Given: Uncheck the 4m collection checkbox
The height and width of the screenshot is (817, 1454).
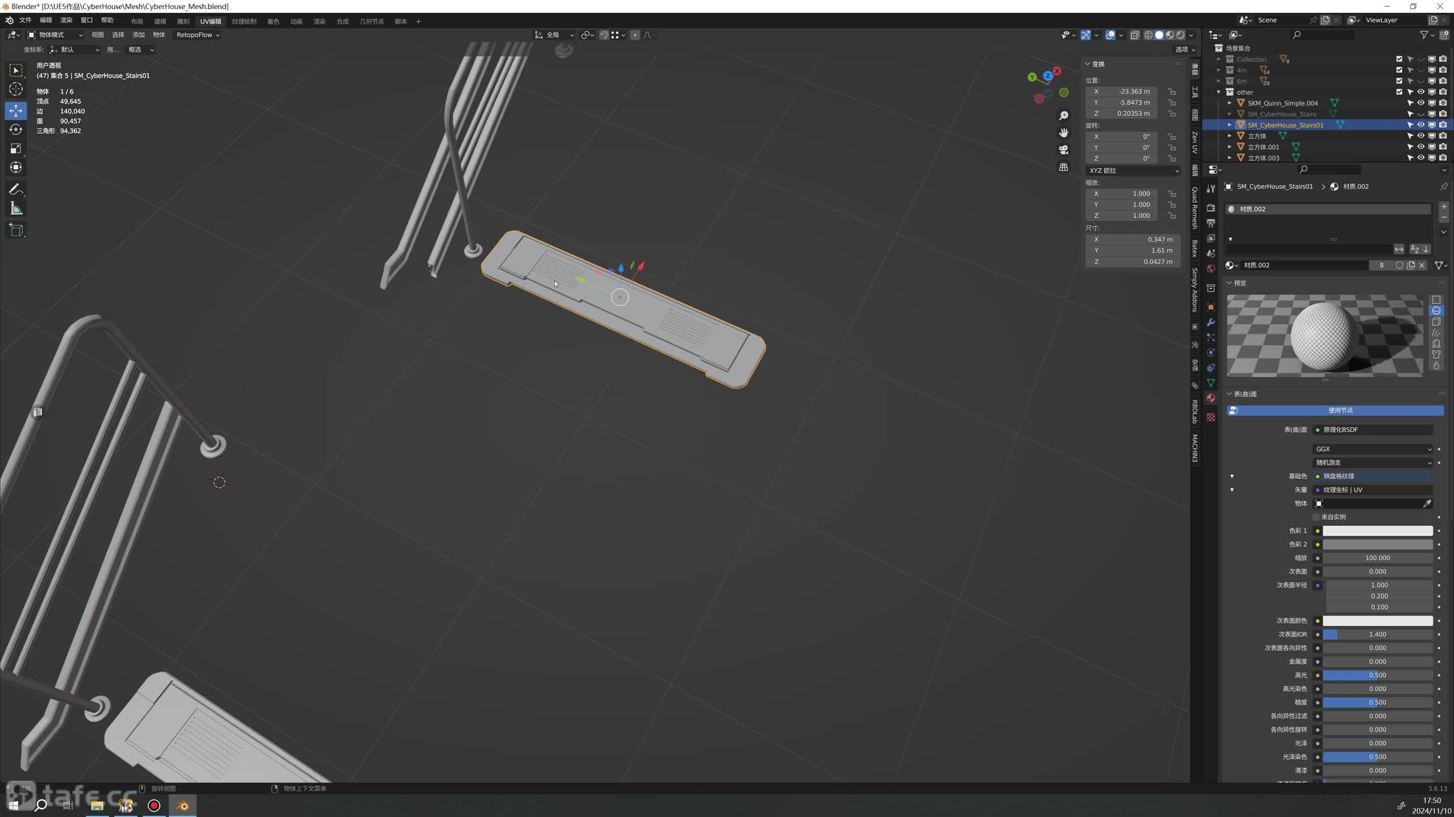Looking at the screenshot, I should pyautogui.click(x=1399, y=70).
